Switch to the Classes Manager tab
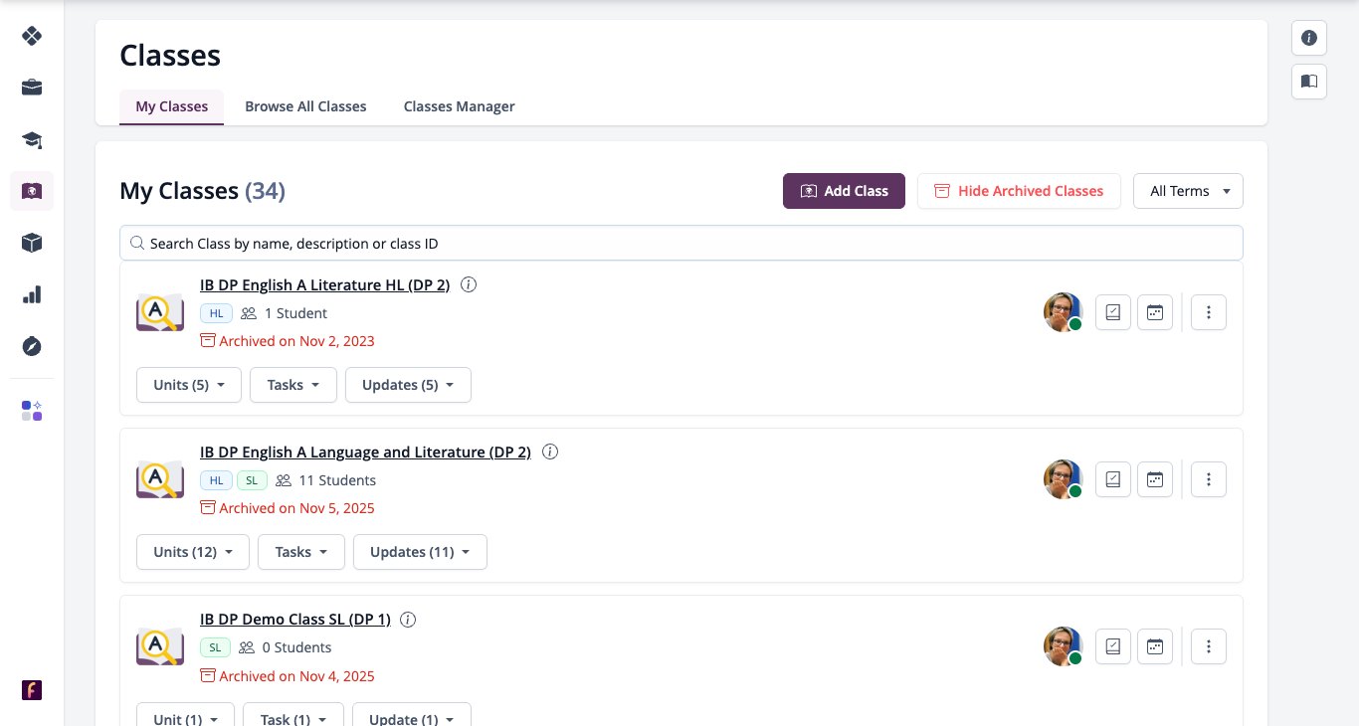This screenshot has height=726, width=1359. pos(459,106)
